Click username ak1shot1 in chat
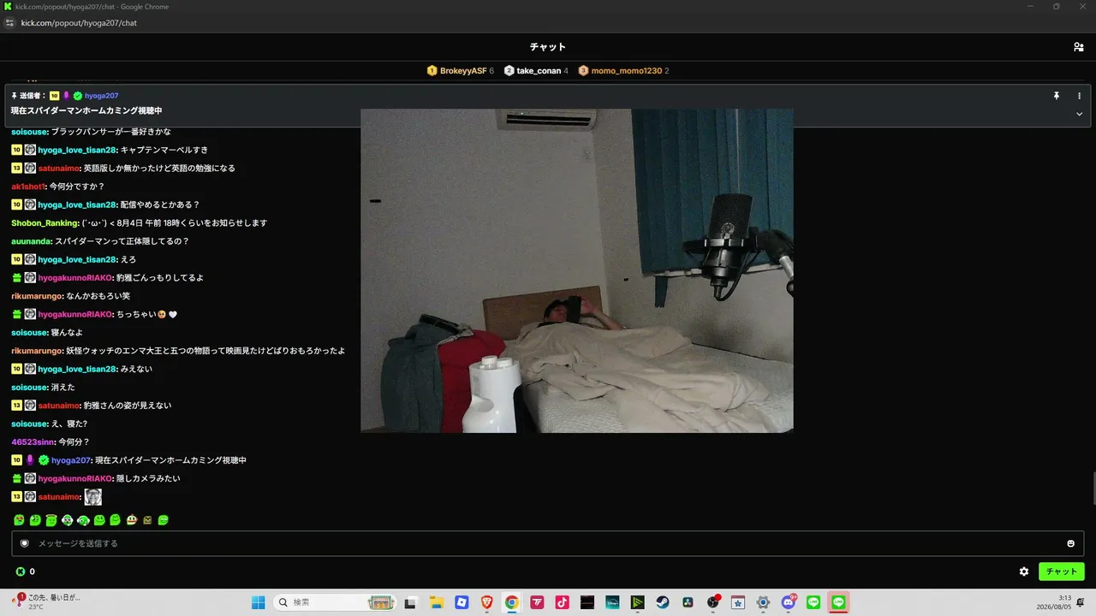The height and width of the screenshot is (616, 1096). [29, 187]
